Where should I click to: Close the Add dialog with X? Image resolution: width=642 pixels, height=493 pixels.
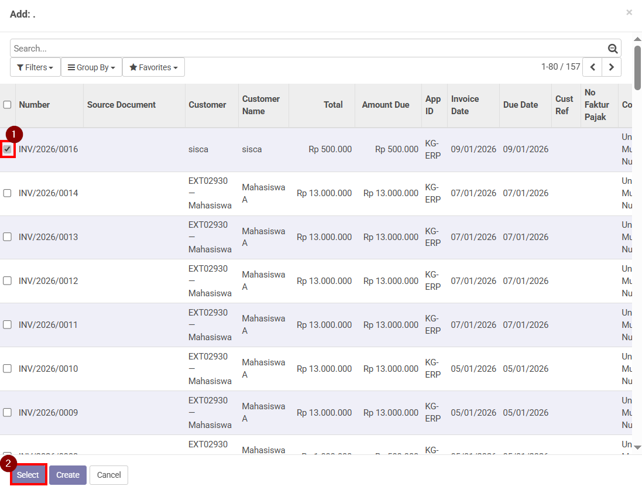point(629,12)
